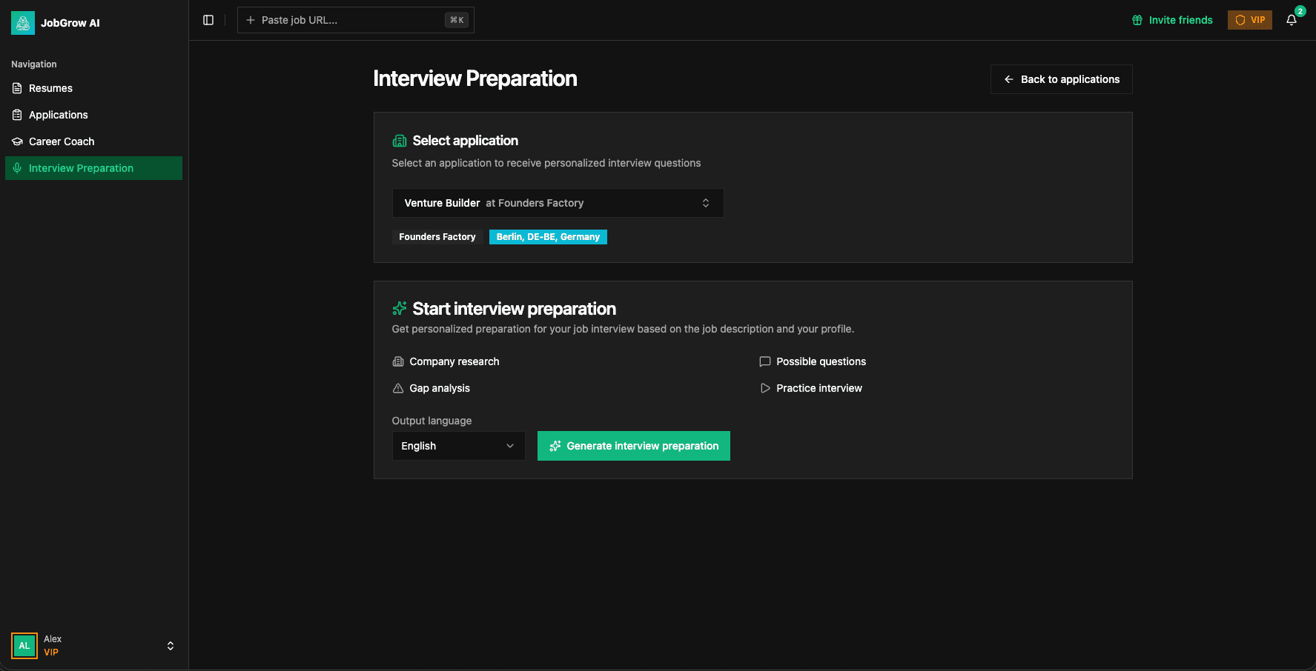Click the Career Coach graduation cap icon

click(x=16, y=141)
